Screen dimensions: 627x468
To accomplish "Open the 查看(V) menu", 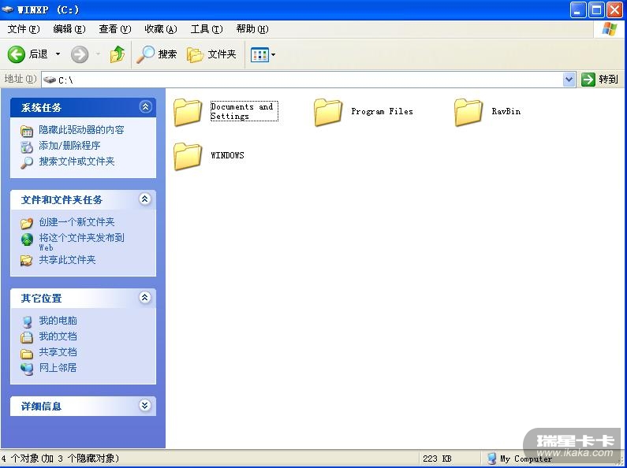I will coord(115,29).
